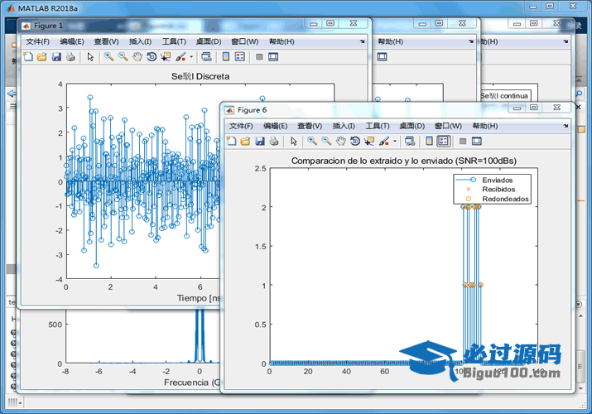592x414 pixels.
Task: Hide Plot Tools icon in Figure 6
Action: 463,142
